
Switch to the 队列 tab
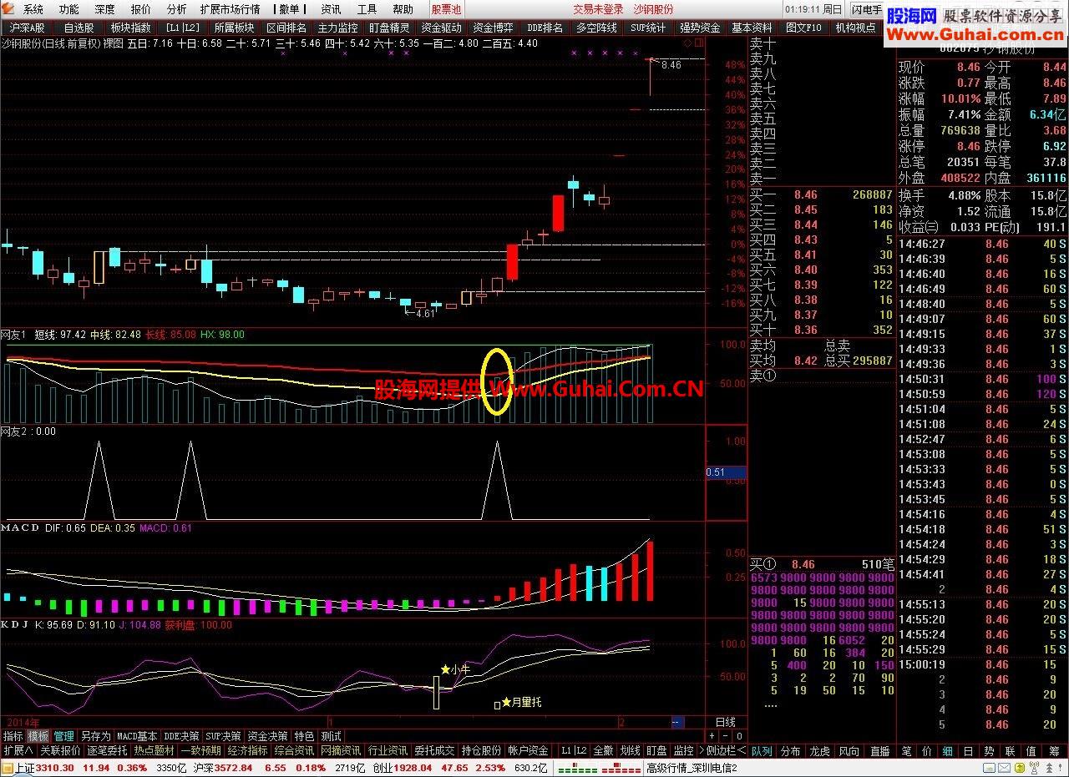point(762,751)
